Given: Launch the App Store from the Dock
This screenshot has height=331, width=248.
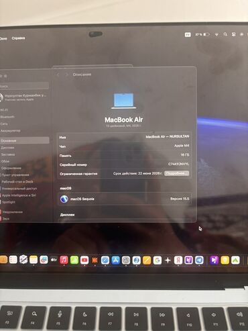Looking at the screenshot, I should click(115, 261).
